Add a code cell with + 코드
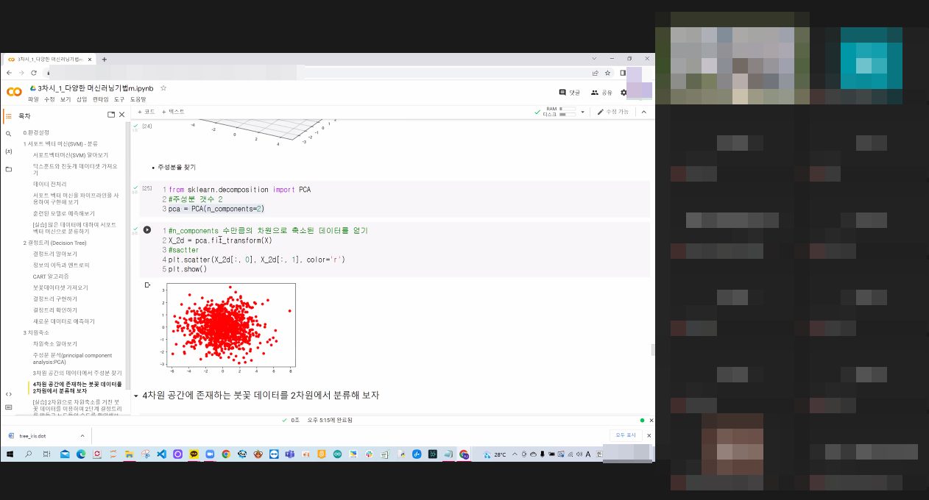Viewport: 929px width, 500px height. 146,112
